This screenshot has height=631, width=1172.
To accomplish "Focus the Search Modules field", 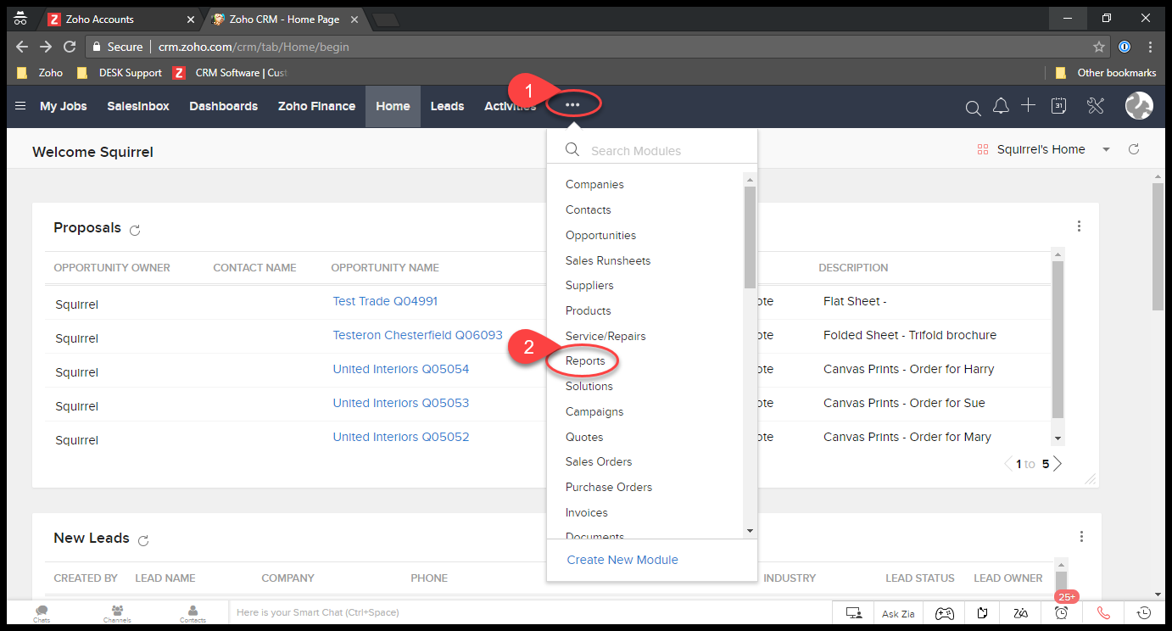I will [653, 150].
